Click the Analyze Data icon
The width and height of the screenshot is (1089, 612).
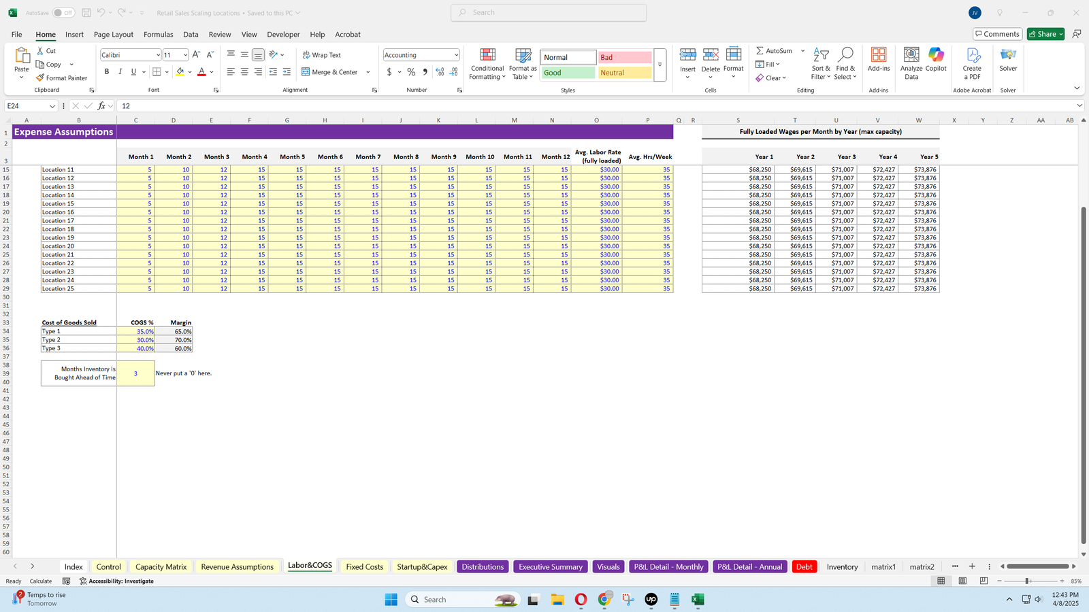911,56
